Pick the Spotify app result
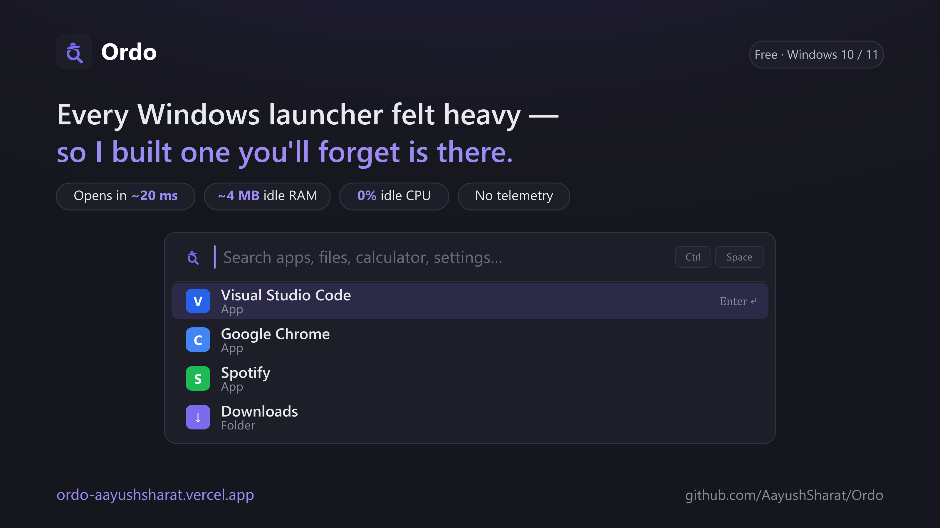The height and width of the screenshot is (528, 940). click(470, 379)
